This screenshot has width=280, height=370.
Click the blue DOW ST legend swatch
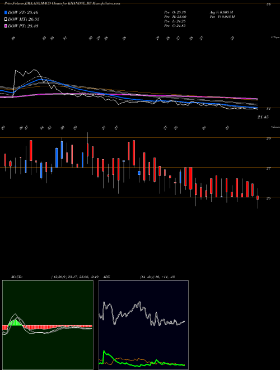(6, 12)
